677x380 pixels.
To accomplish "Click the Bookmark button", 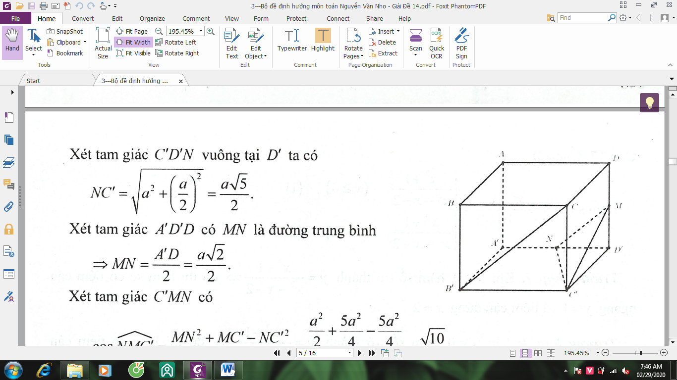I will tap(65, 53).
